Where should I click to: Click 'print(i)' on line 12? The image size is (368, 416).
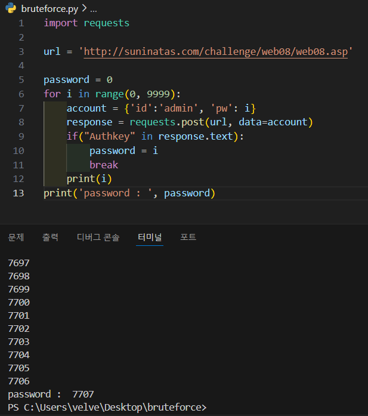[89, 179]
